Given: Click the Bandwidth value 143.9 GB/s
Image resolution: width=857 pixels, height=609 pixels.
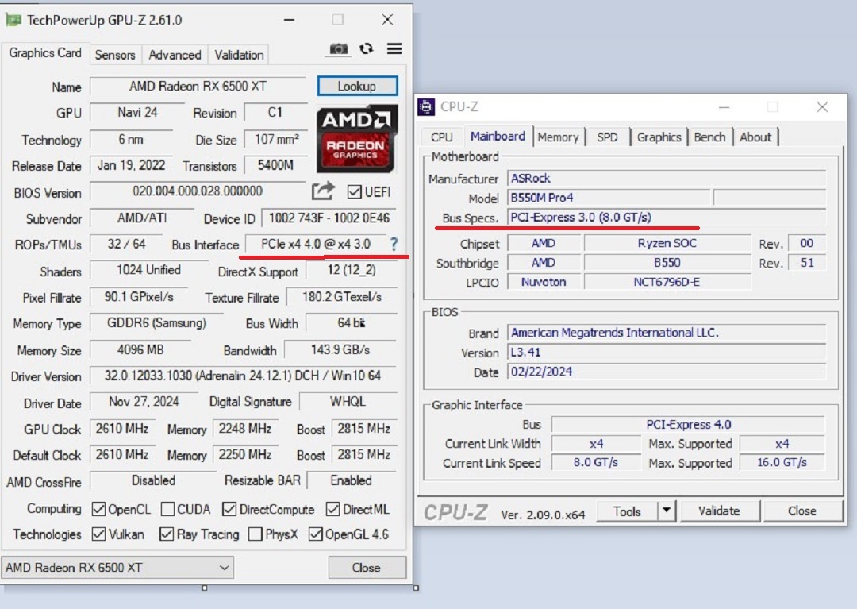Looking at the screenshot, I should point(340,350).
